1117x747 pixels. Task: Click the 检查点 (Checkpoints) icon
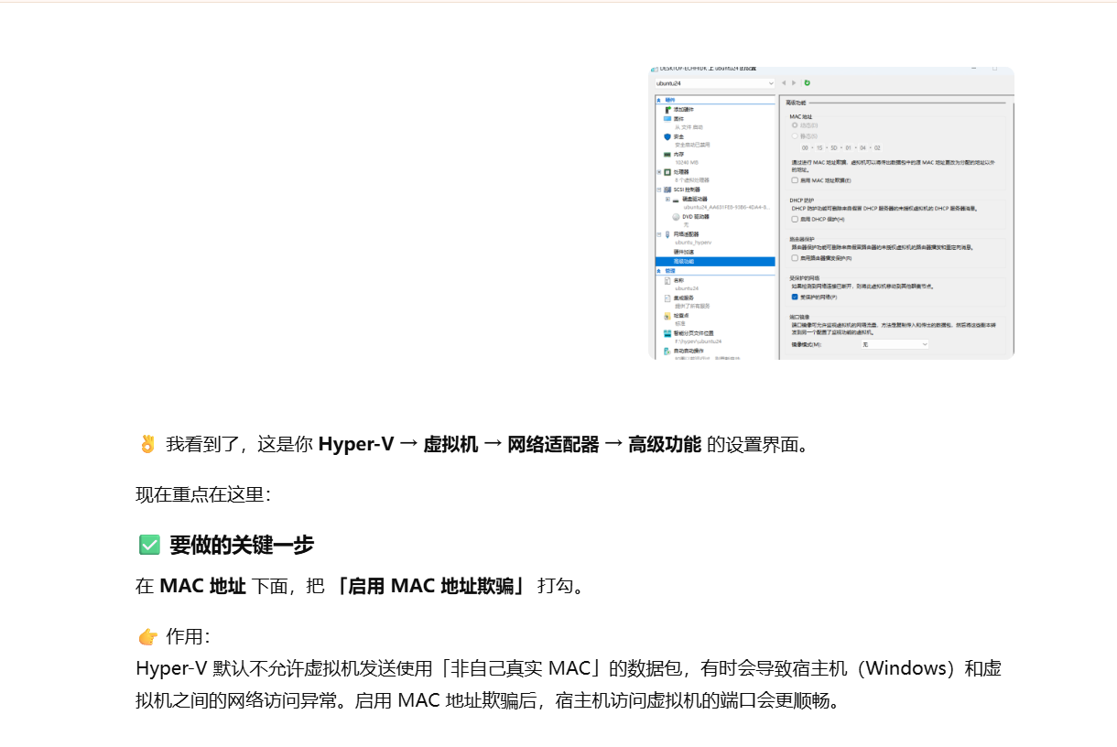point(667,316)
